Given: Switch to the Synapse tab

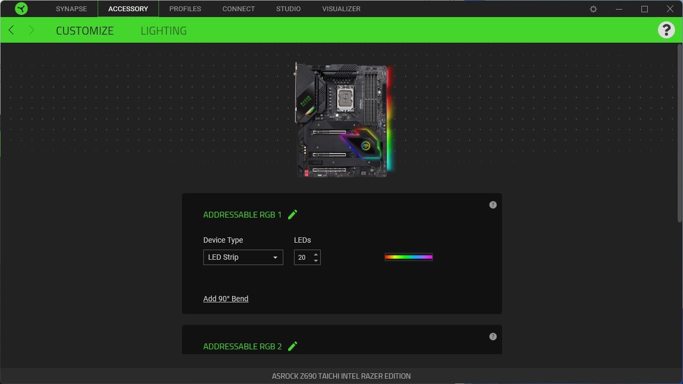Looking at the screenshot, I should coord(72,9).
